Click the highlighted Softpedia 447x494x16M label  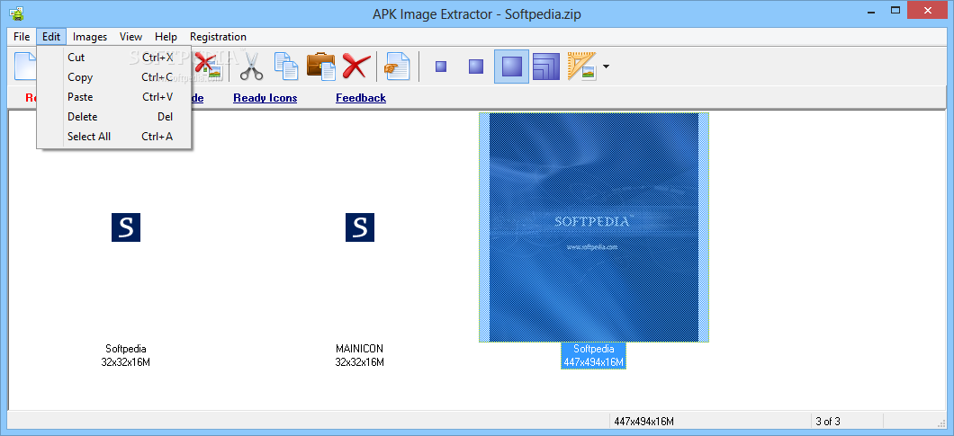[x=593, y=356]
